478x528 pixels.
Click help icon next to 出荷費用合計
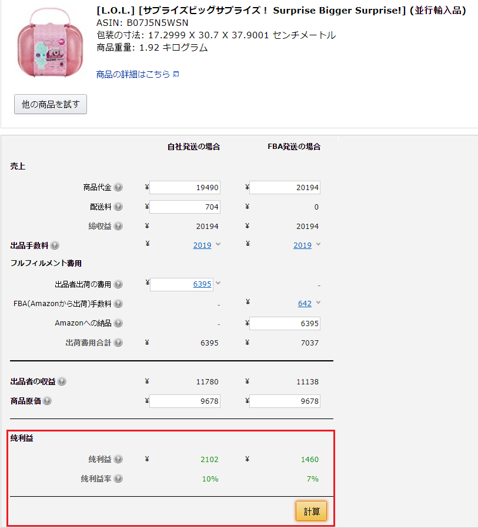pos(118,343)
